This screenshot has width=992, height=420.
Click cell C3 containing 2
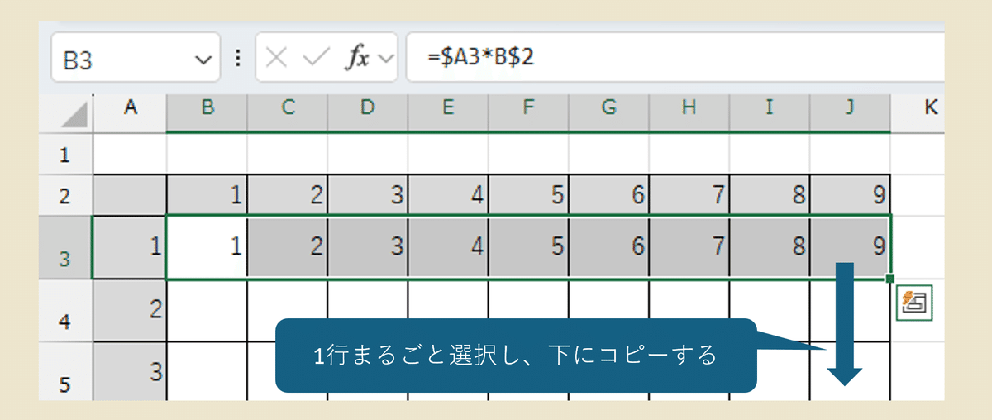[x=287, y=247]
